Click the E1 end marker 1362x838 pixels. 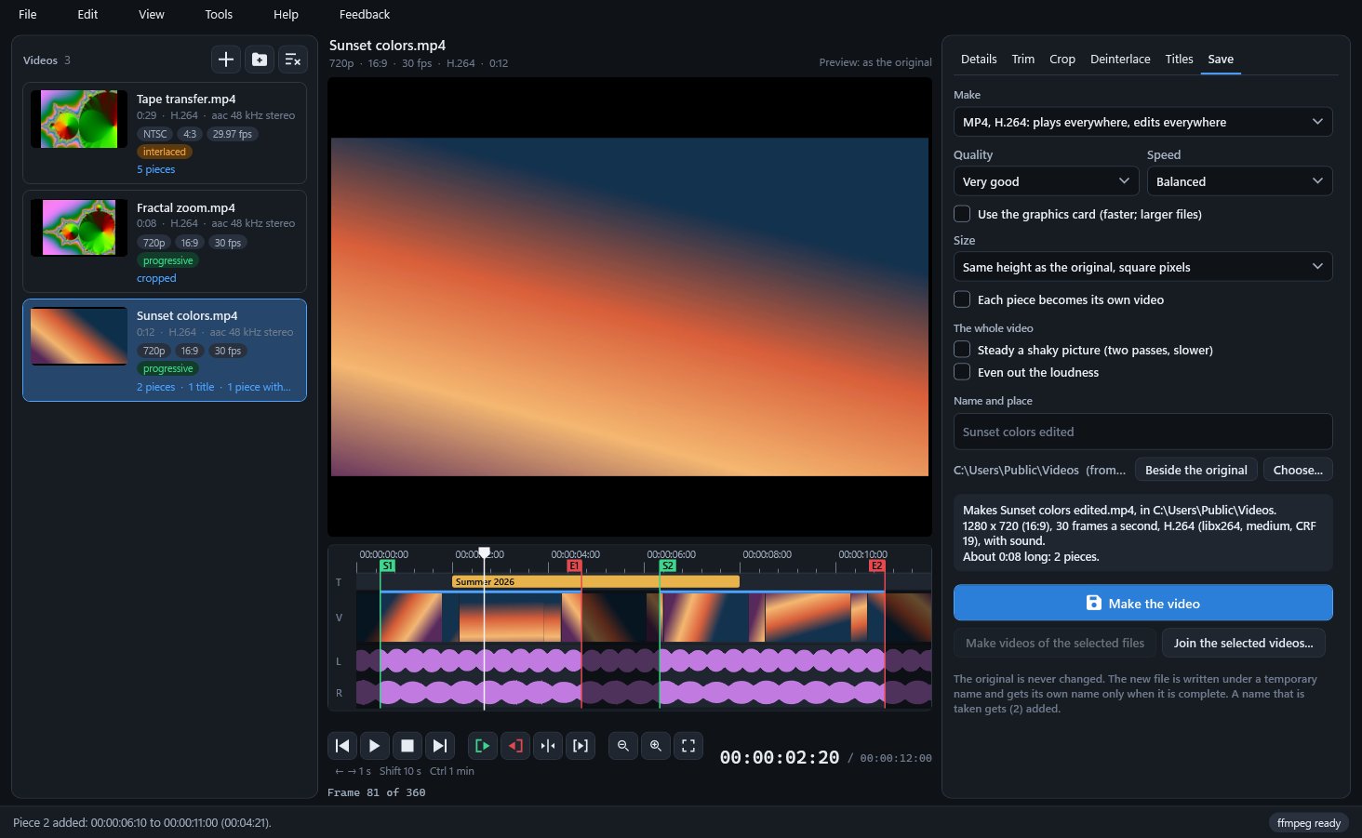[x=574, y=565]
